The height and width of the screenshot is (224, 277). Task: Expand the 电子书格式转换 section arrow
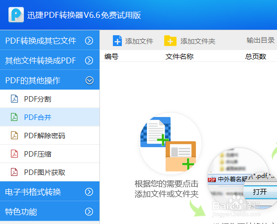click(x=89, y=192)
